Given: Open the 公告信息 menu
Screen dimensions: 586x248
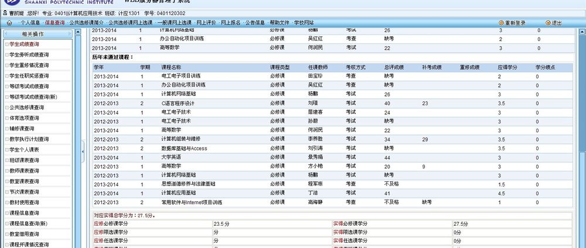Looking at the screenshot, I should (255, 23).
